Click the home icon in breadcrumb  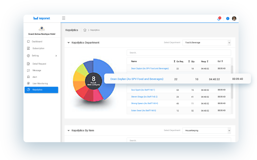[x=85, y=30]
